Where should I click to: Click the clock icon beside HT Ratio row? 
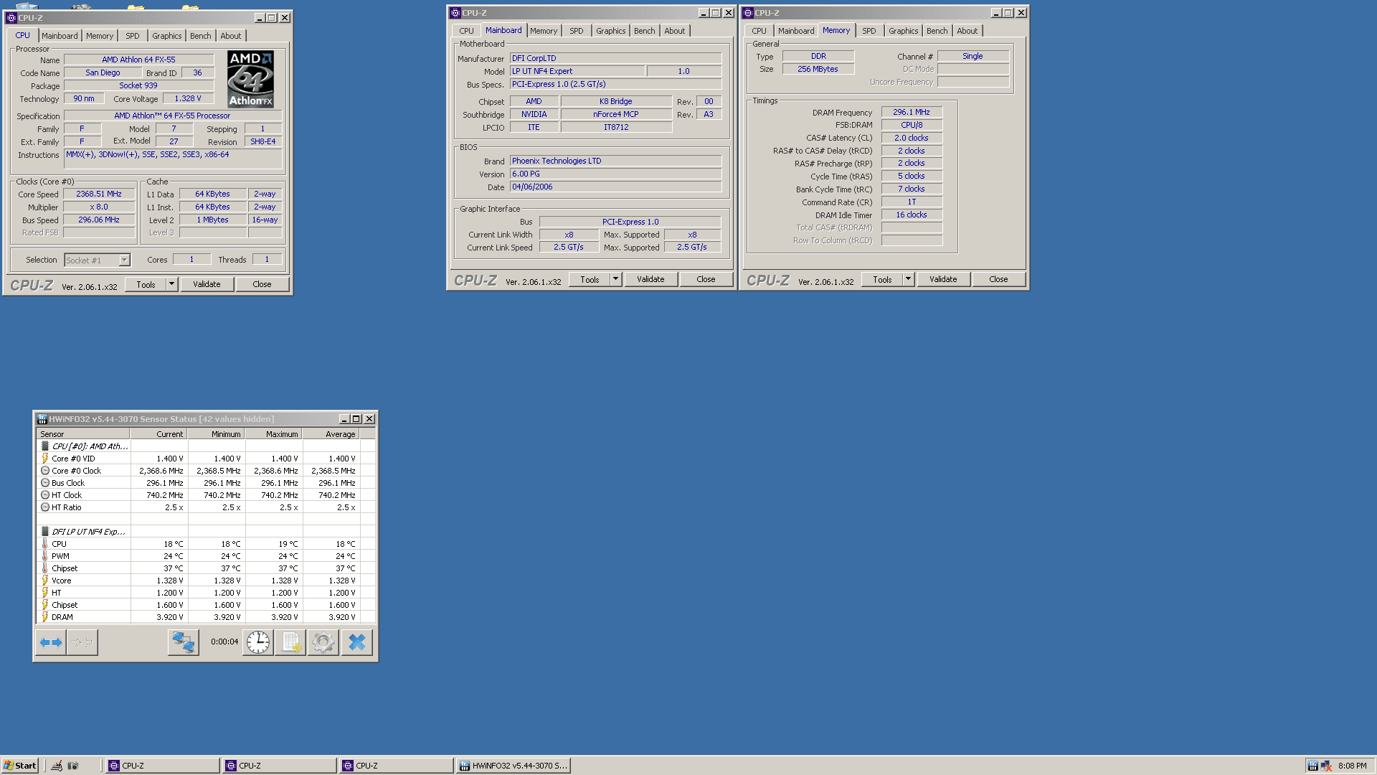[x=45, y=507]
